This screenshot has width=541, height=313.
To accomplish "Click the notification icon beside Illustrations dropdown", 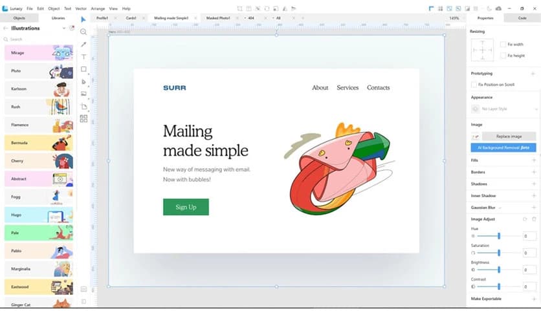I will [x=72, y=28].
